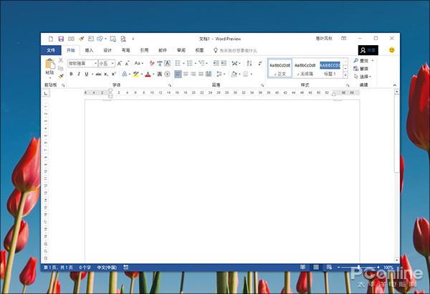
Task: Select the 标题 1 style
Action: (330, 68)
